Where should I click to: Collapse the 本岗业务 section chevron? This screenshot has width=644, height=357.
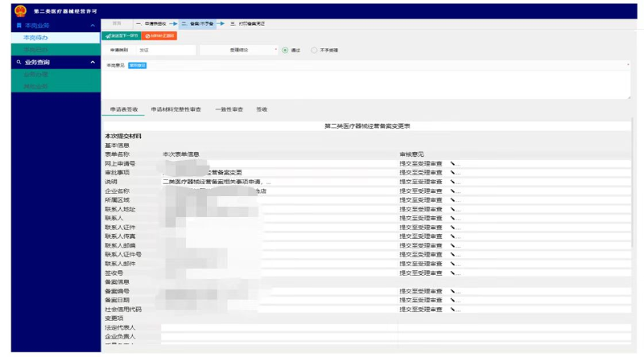[x=93, y=26]
